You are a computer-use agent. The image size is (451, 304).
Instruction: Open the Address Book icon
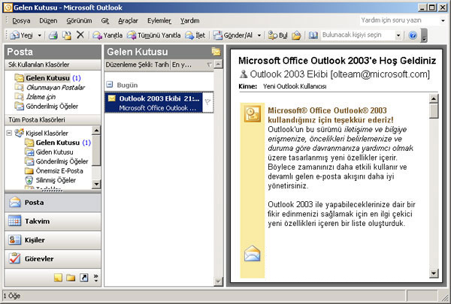pos(313,35)
